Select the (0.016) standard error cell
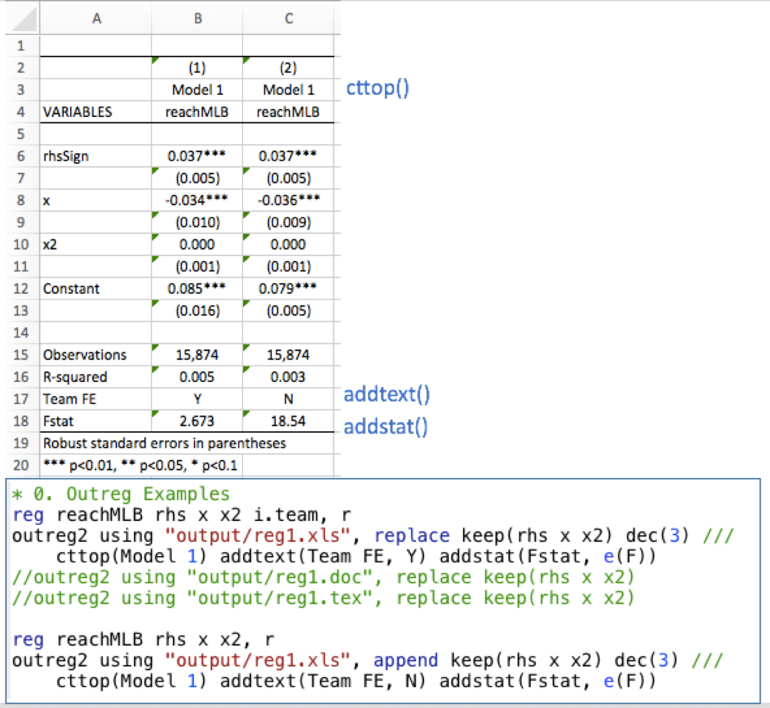770x708 pixels. [197, 311]
